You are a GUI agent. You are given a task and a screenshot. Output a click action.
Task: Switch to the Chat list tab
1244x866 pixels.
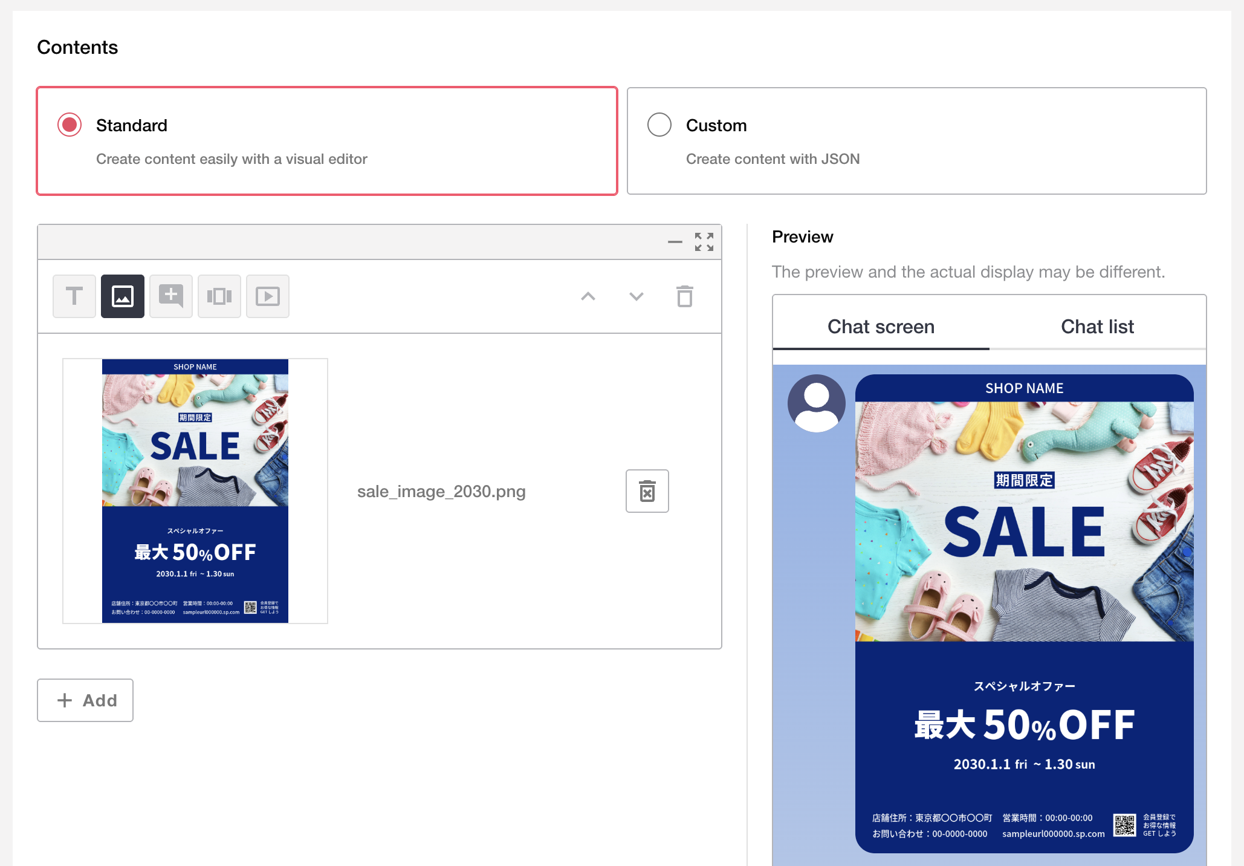[x=1097, y=327]
